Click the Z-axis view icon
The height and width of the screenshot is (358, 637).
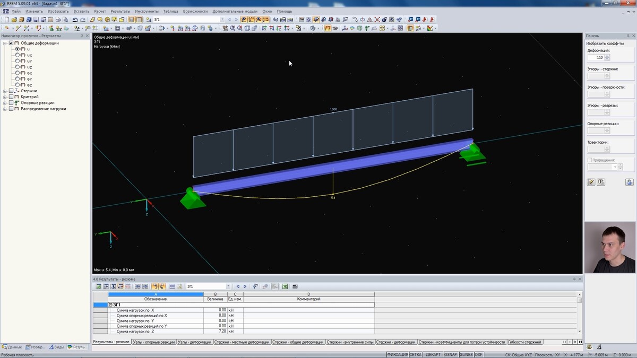pos(279,28)
